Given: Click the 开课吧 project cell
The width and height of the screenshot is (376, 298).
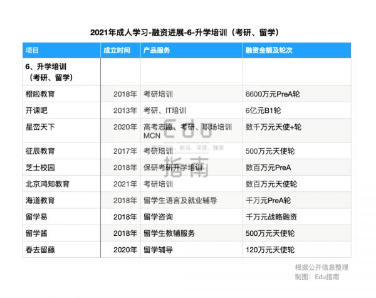Looking at the screenshot, I should [x=35, y=110].
